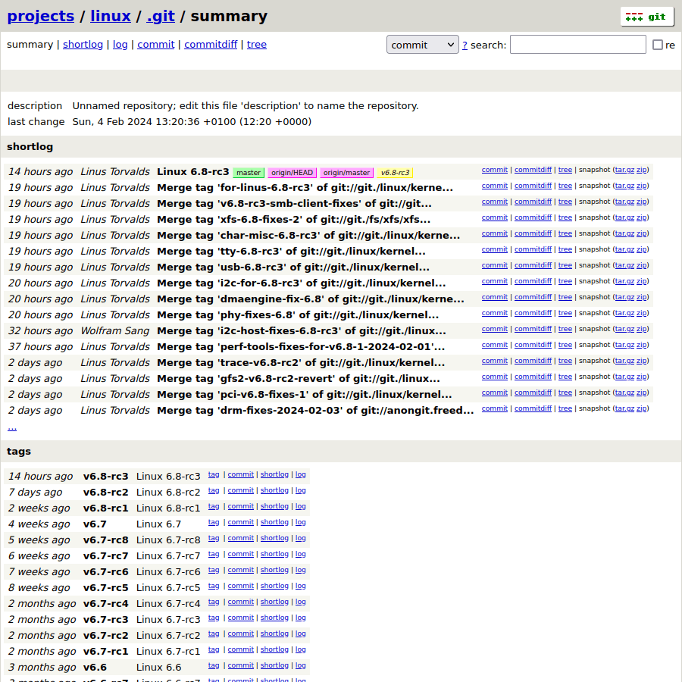Open shortlog for tag v6.8-rc1

pos(274,506)
